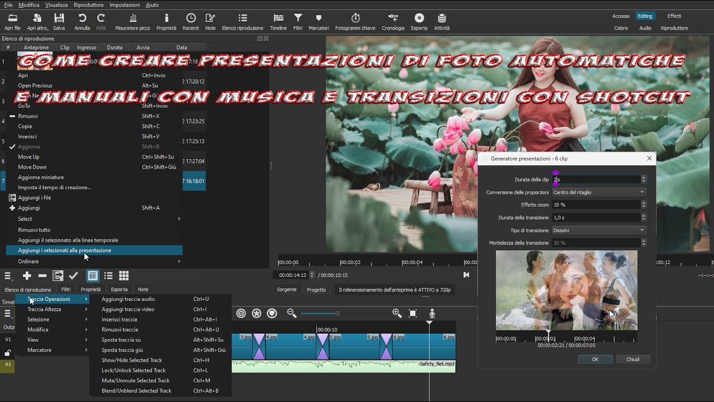Expand the Select submenu
The height and width of the screenshot is (402, 714).
coord(94,219)
